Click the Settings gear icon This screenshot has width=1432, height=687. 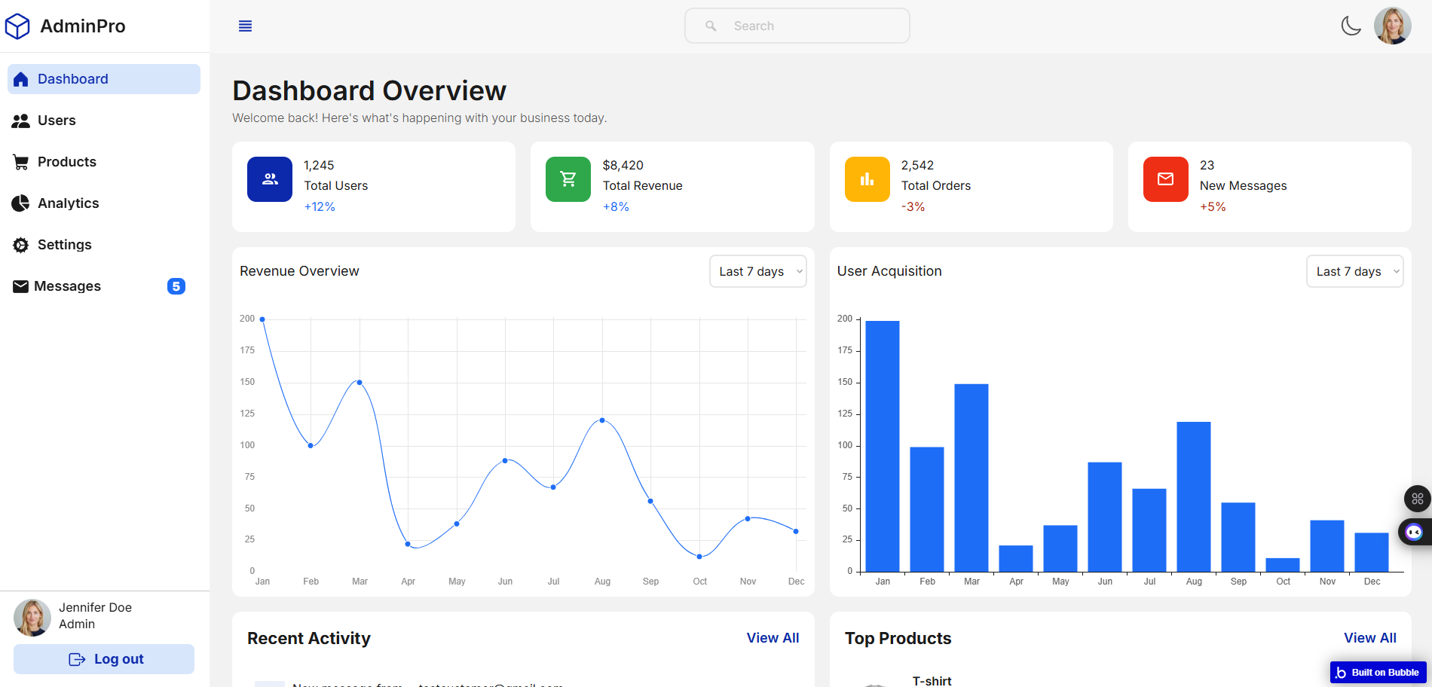pyautogui.click(x=20, y=244)
